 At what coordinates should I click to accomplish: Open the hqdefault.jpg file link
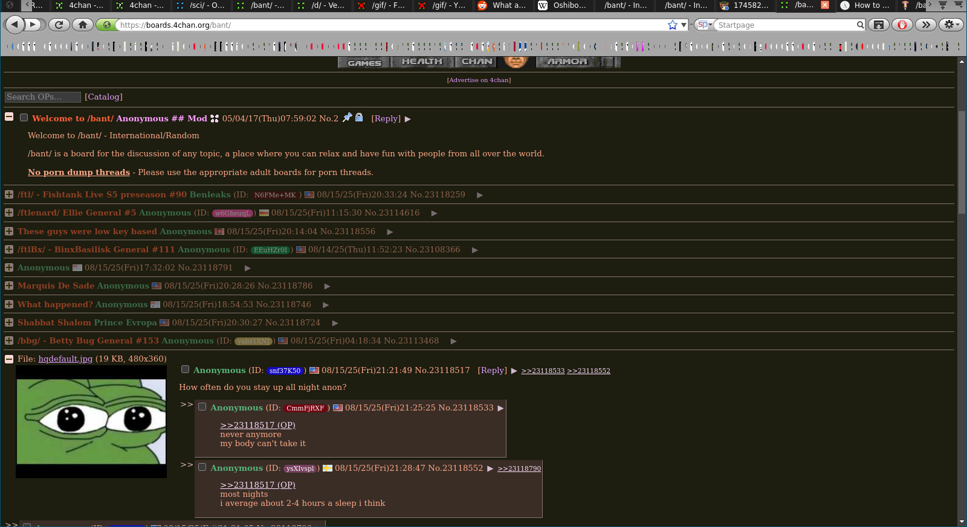click(x=65, y=359)
